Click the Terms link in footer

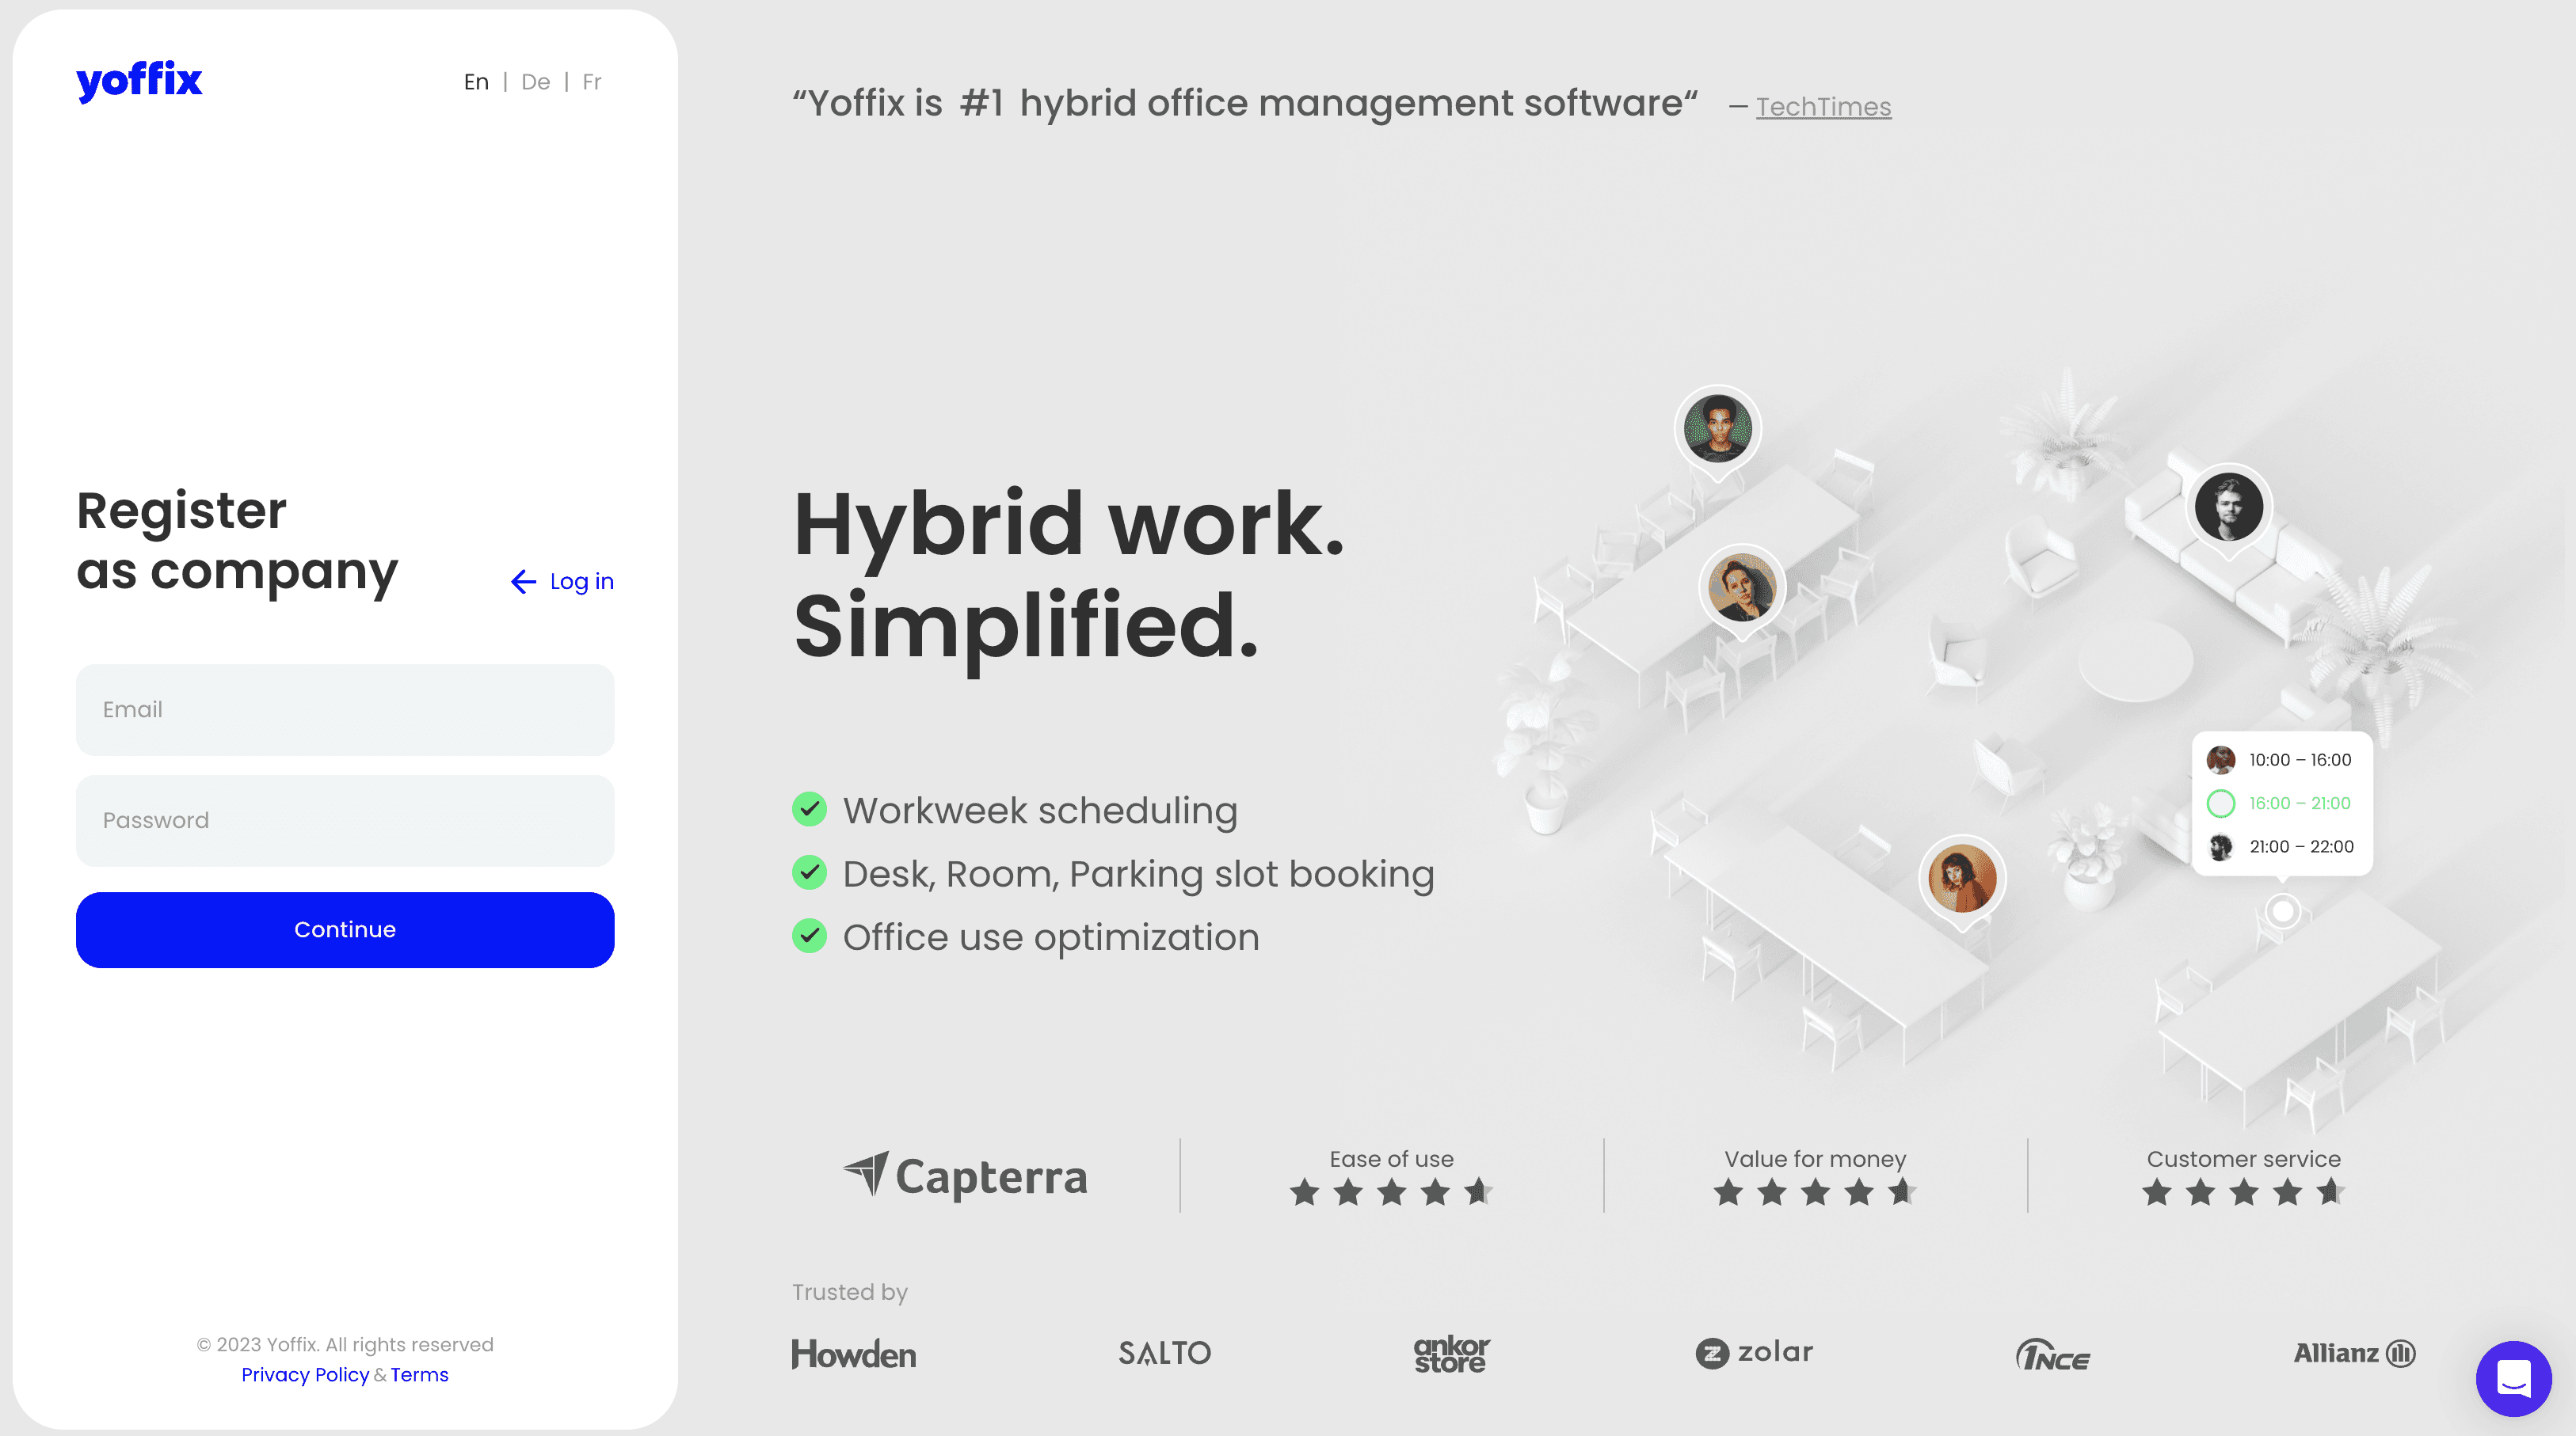point(419,1376)
